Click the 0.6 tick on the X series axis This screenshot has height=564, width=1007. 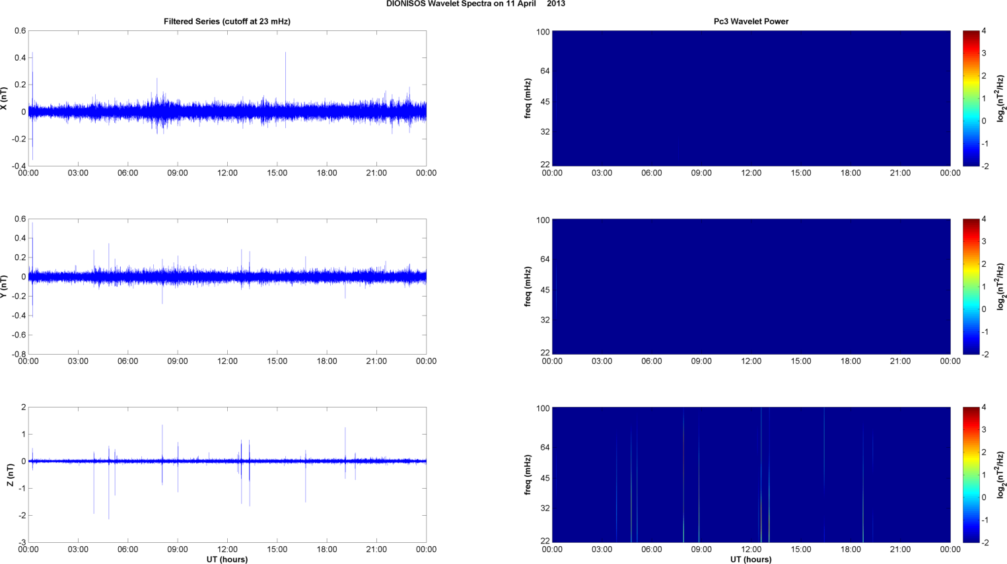(x=20, y=30)
